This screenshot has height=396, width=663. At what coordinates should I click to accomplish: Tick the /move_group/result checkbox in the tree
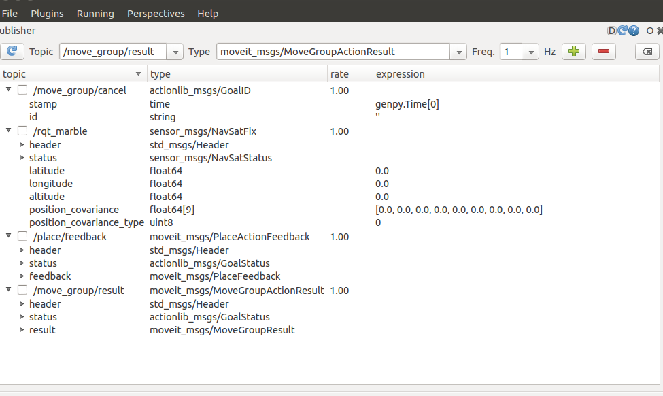tap(22, 291)
